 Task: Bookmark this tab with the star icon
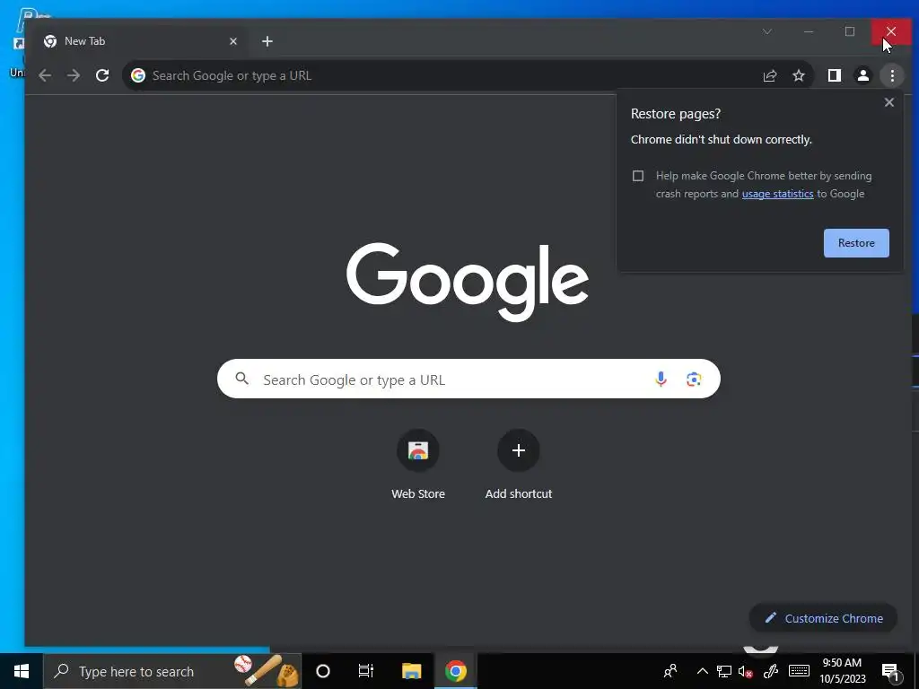coord(798,75)
